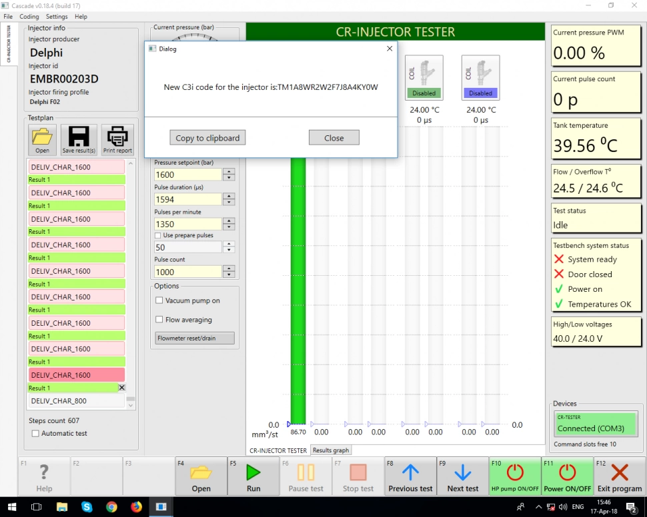
Task: Toggle F11 Power ON/OFF button
Action: [x=568, y=476]
